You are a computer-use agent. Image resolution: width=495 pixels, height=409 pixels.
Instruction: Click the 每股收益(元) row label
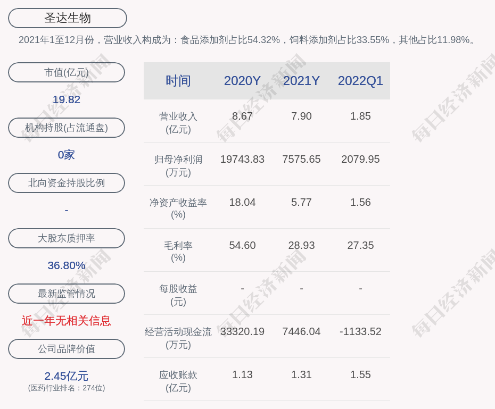(x=178, y=295)
